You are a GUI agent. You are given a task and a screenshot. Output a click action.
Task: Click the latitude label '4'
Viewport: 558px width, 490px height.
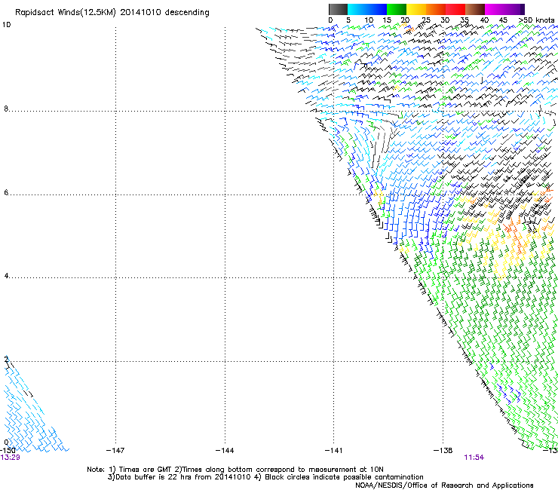(x=6, y=276)
